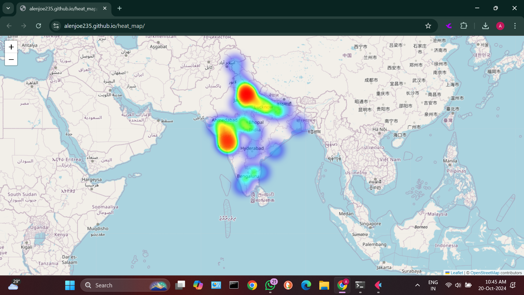Open the profile avatar A
This screenshot has height=295, width=524.
[x=500, y=26]
